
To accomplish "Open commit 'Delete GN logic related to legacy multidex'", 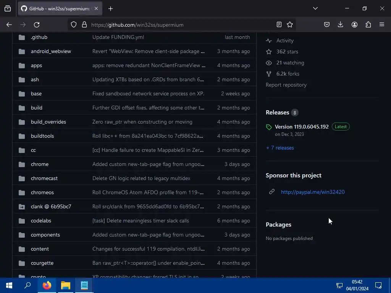I will [141, 179].
